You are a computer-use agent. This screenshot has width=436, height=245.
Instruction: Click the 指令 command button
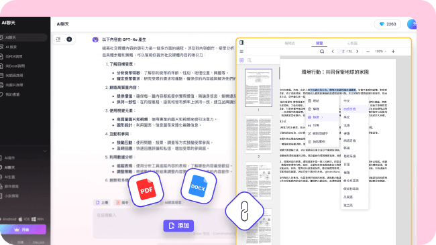(122, 203)
